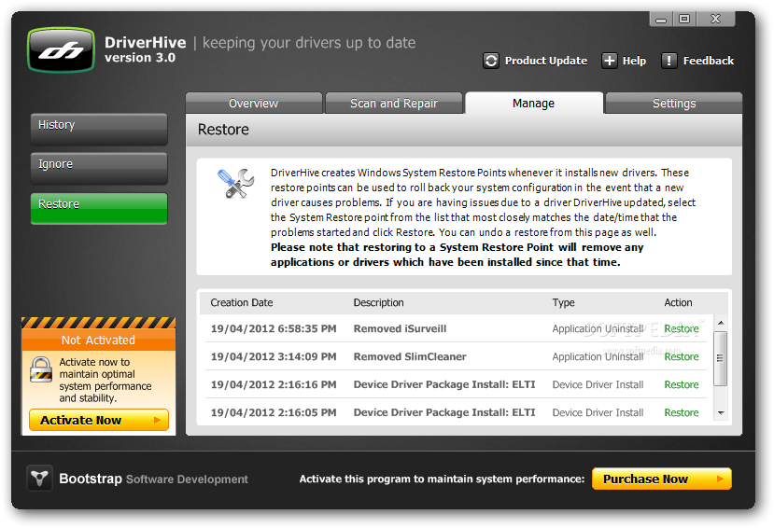
Task: Click the Type column header
Action: click(563, 302)
